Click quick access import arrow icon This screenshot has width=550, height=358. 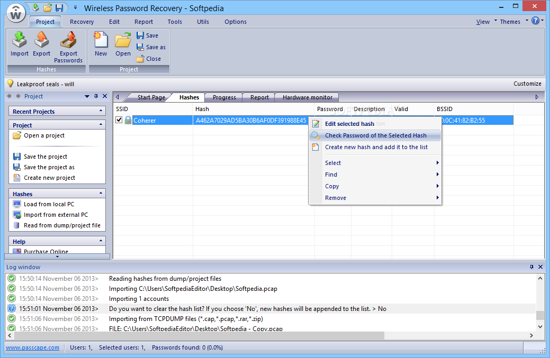(x=36, y=8)
